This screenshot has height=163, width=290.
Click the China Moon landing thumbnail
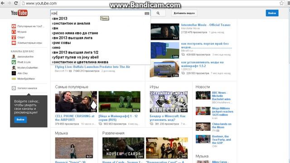click(203, 127)
